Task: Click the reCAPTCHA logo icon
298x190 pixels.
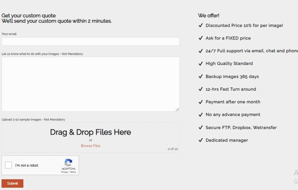Action: point(69,163)
